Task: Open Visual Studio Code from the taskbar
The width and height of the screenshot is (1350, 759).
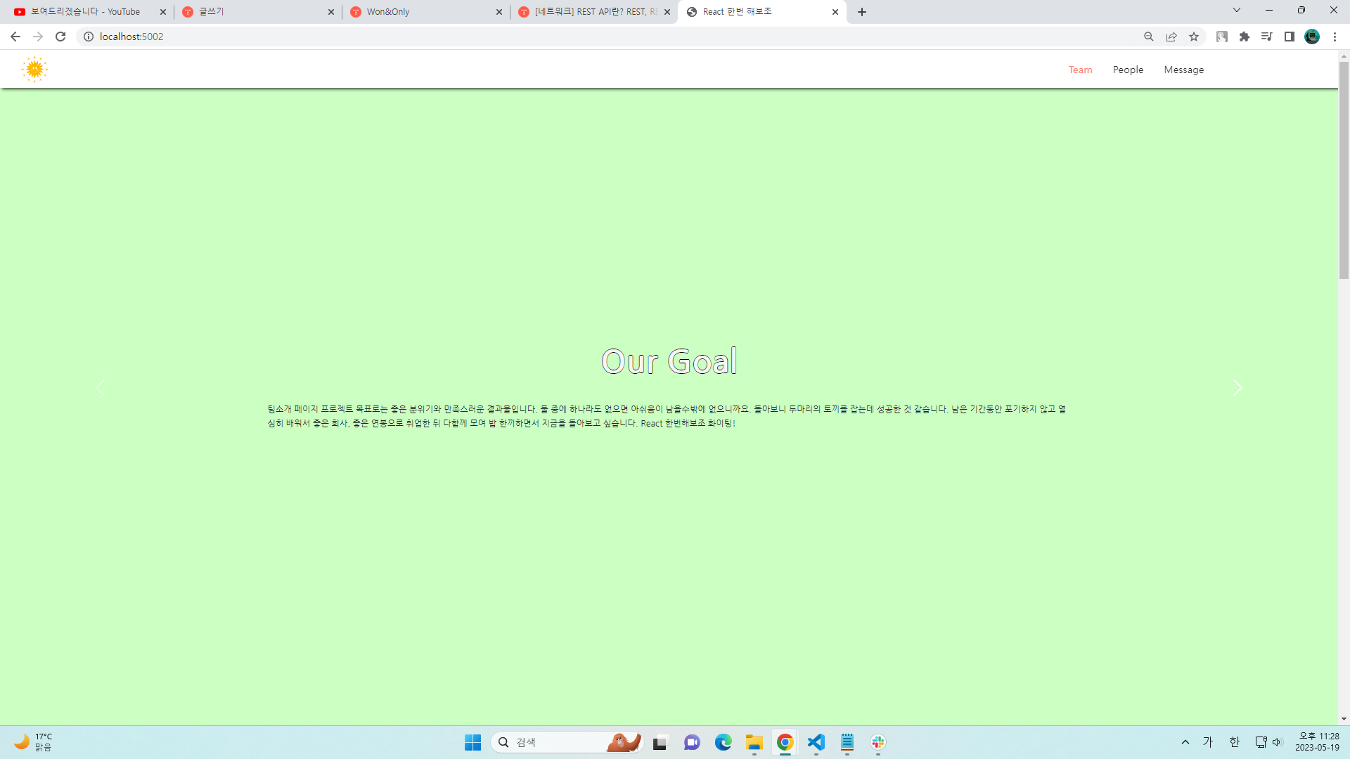Action: click(x=816, y=742)
